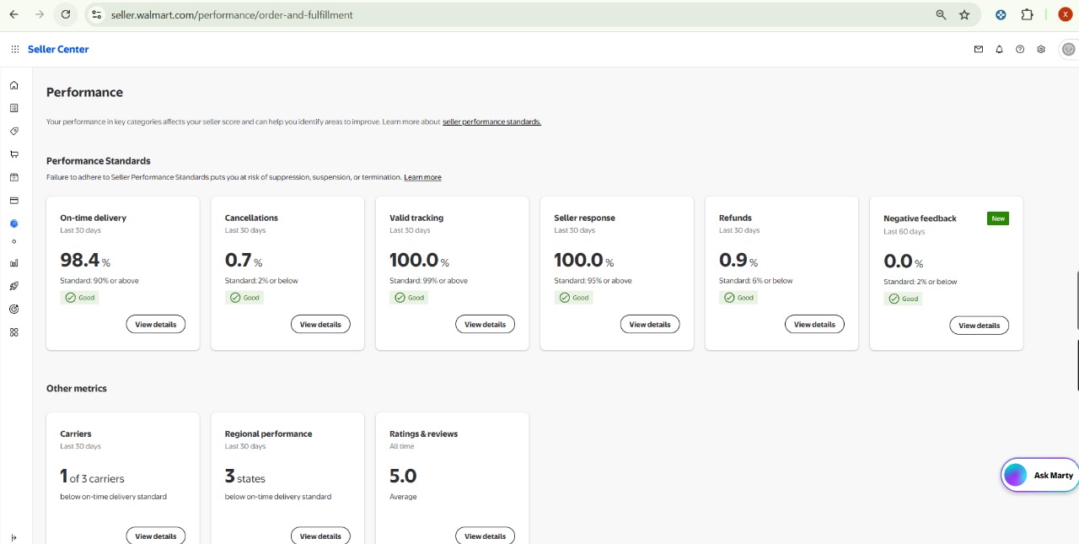The image size is (1079, 544).
Task: Open the Ask Marty assistant
Action: pyautogui.click(x=1040, y=475)
